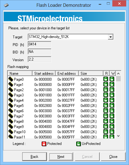The image size is (129, 165).
Task: Click the Close button at bottom
Action: [x=113, y=157]
